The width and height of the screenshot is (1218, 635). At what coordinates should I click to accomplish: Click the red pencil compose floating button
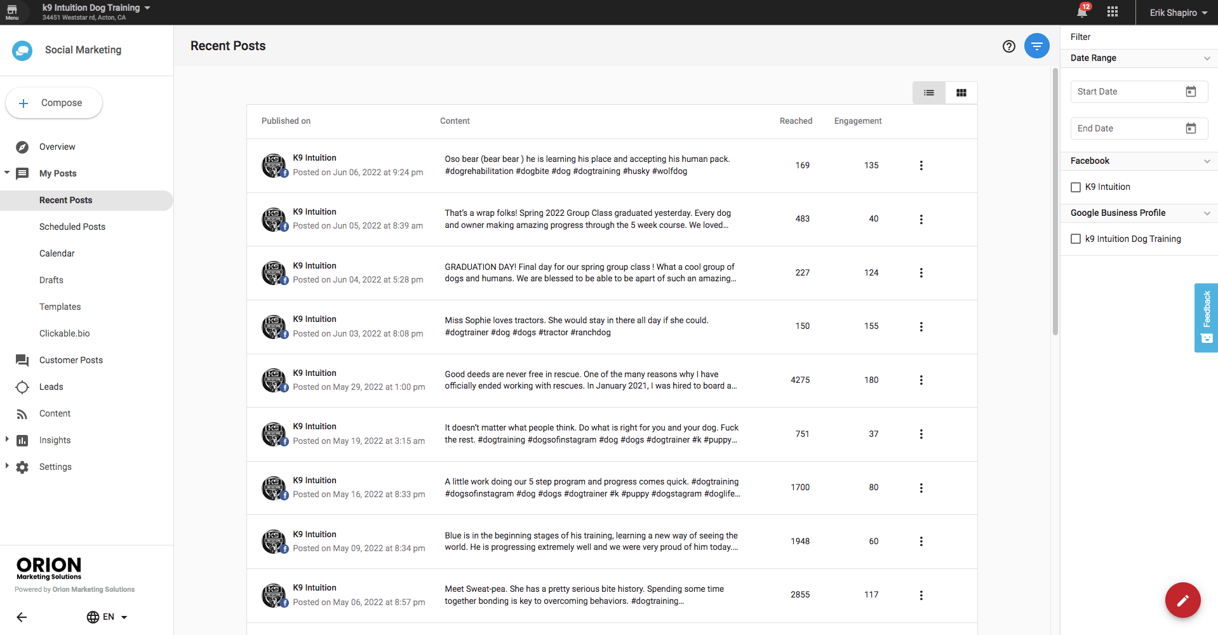tap(1182, 600)
